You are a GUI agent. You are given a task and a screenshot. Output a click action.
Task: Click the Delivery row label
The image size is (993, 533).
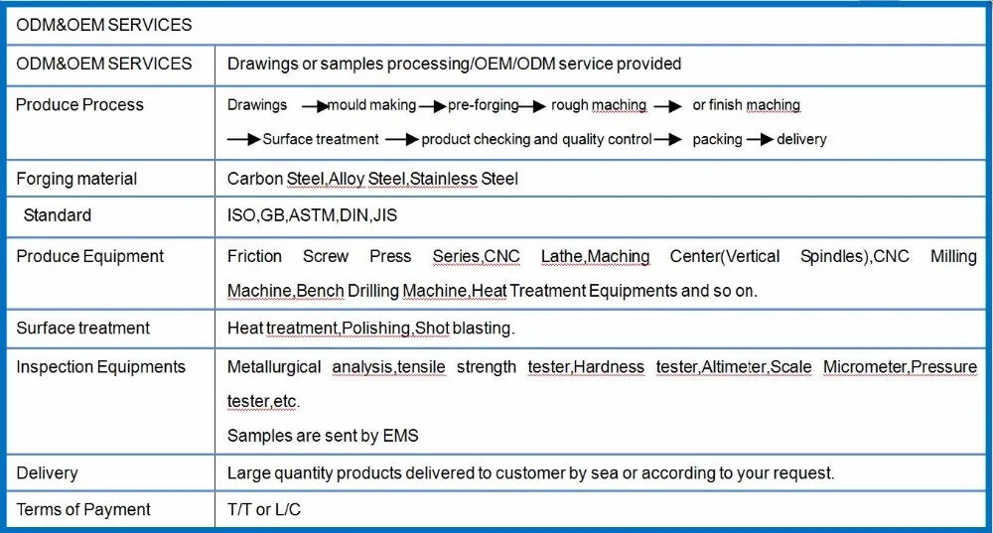pos(47,472)
